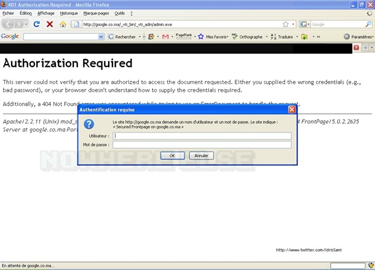
Task: Go to the home page via the house icon
Action: [63, 24]
